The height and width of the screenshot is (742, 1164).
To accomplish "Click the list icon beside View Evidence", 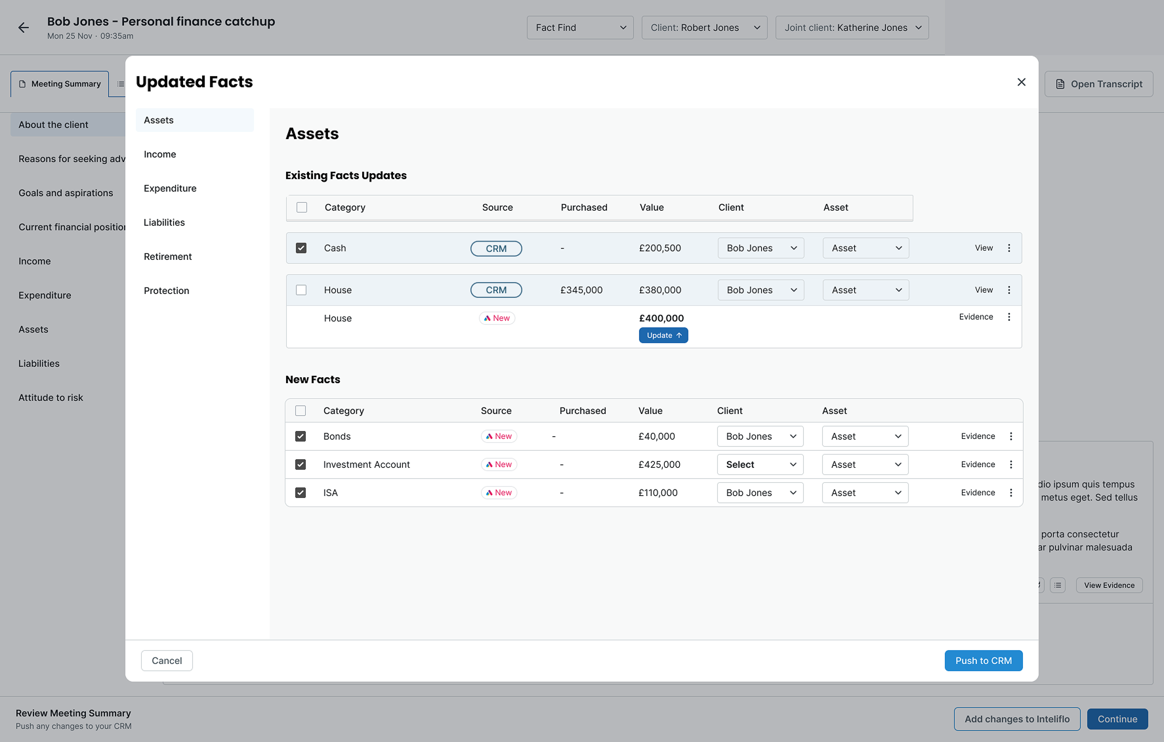I will coord(1058,585).
